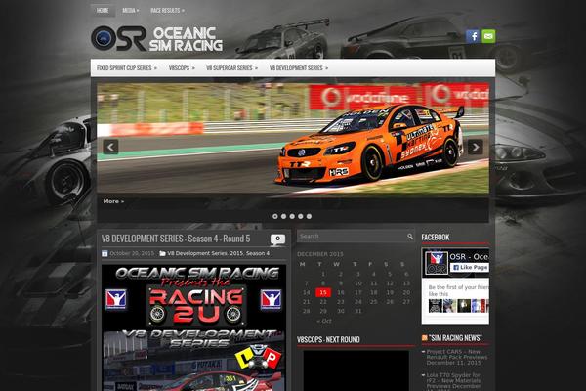
Task: Expand the Race Results menu
Action: point(167,11)
